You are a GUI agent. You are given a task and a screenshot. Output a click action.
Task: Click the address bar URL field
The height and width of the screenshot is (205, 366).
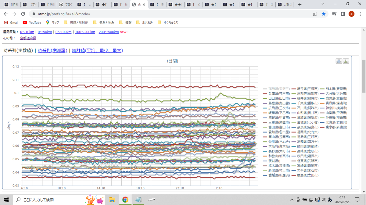click(171, 14)
